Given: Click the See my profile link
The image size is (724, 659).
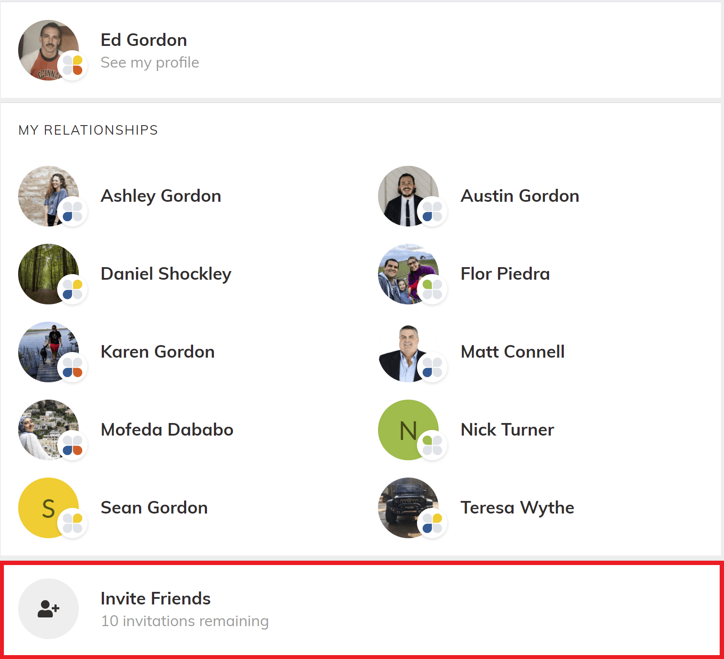Looking at the screenshot, I should point(150,63).
